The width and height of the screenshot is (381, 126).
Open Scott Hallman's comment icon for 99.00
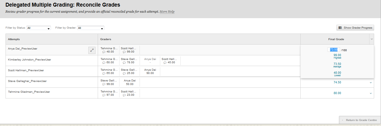[124, 52]
